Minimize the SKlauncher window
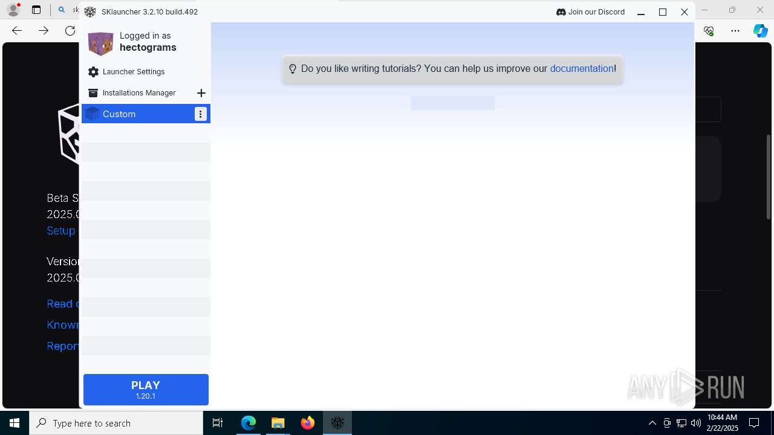Viewport: 774px width, 435px height. coord(641,12)
